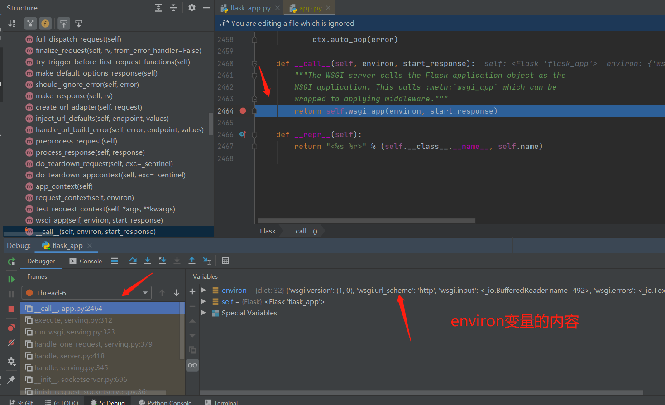Rerun flask_app debug session
665x405 pixels.
pos(11,262)
